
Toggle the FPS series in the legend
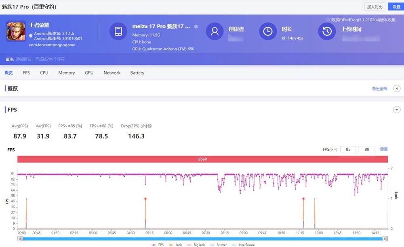tap(158, 245)
